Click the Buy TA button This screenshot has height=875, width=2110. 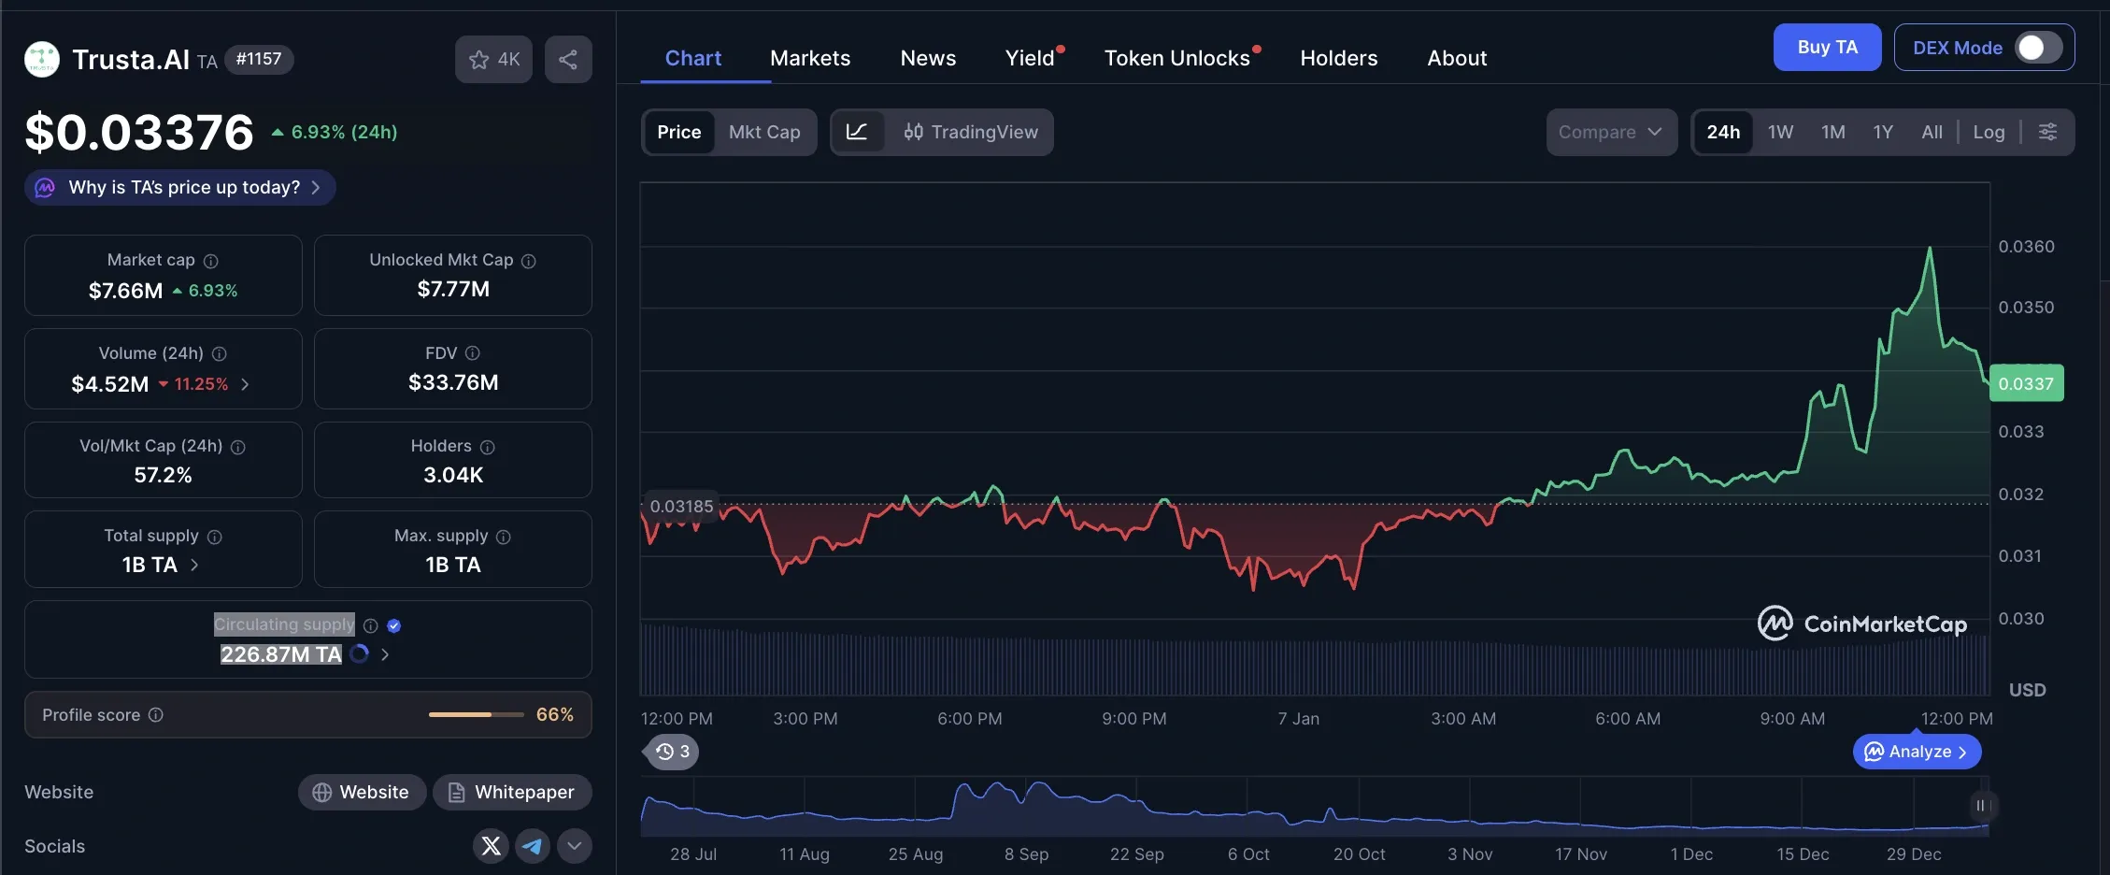click(x=1826, y=47)
